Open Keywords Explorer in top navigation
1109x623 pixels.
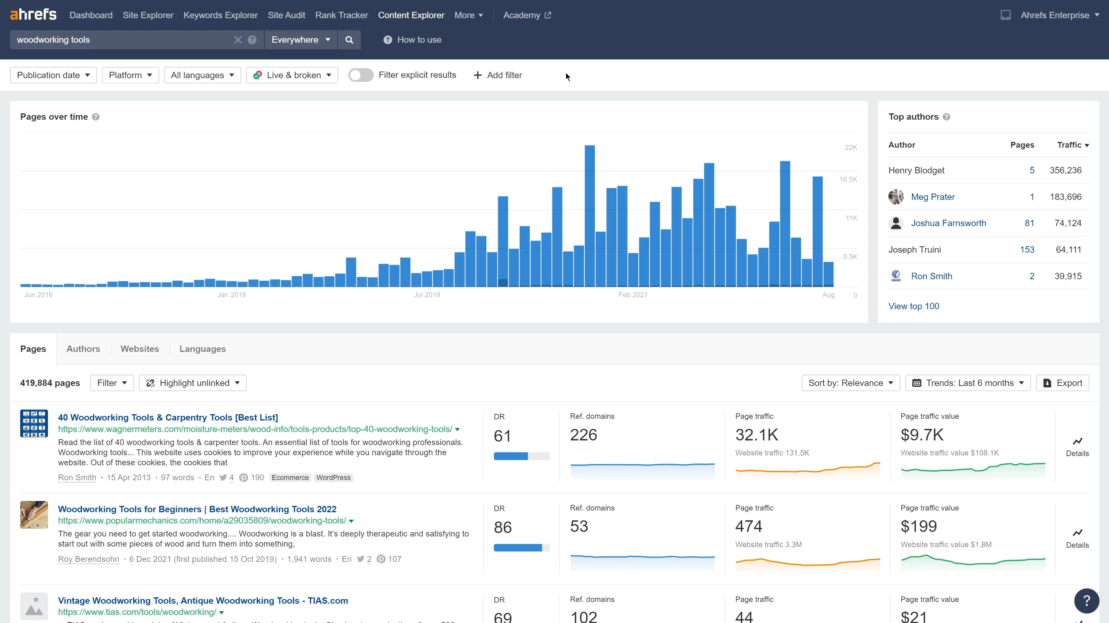(220, 15)
